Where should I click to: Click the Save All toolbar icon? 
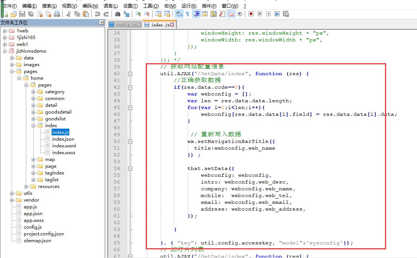pos(31,14)
